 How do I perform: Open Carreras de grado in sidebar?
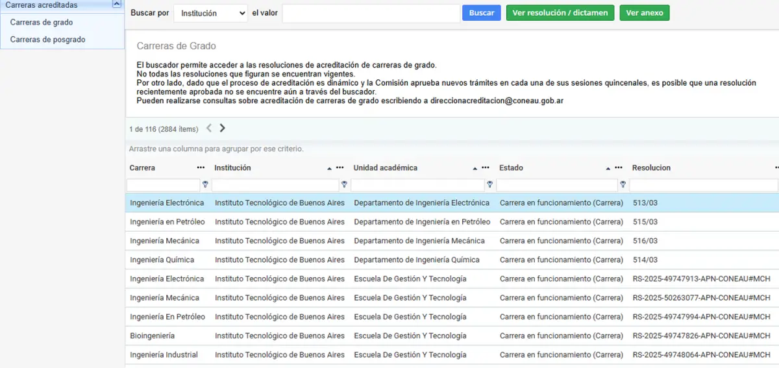(x=42, y=22)
